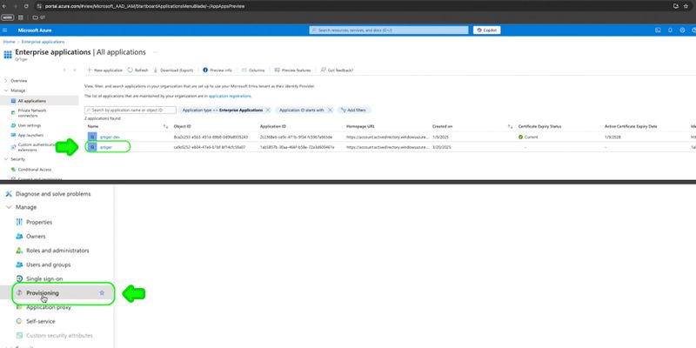Image resolution: width=696 pixels, height=348 pixels.
Task: Click the Enterprise applications breadcrumb link
Action: 43,42
